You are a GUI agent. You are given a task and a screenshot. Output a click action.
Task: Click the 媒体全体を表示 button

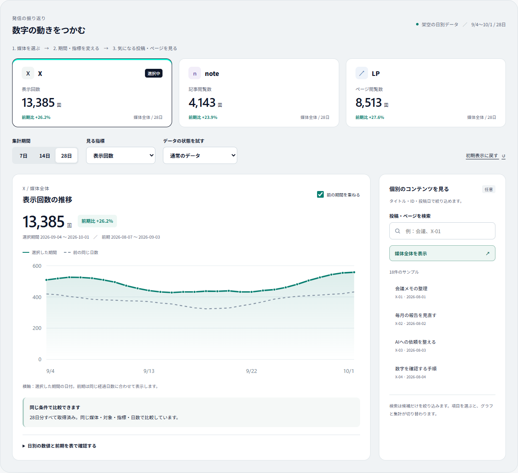click(x=442, y=253)
